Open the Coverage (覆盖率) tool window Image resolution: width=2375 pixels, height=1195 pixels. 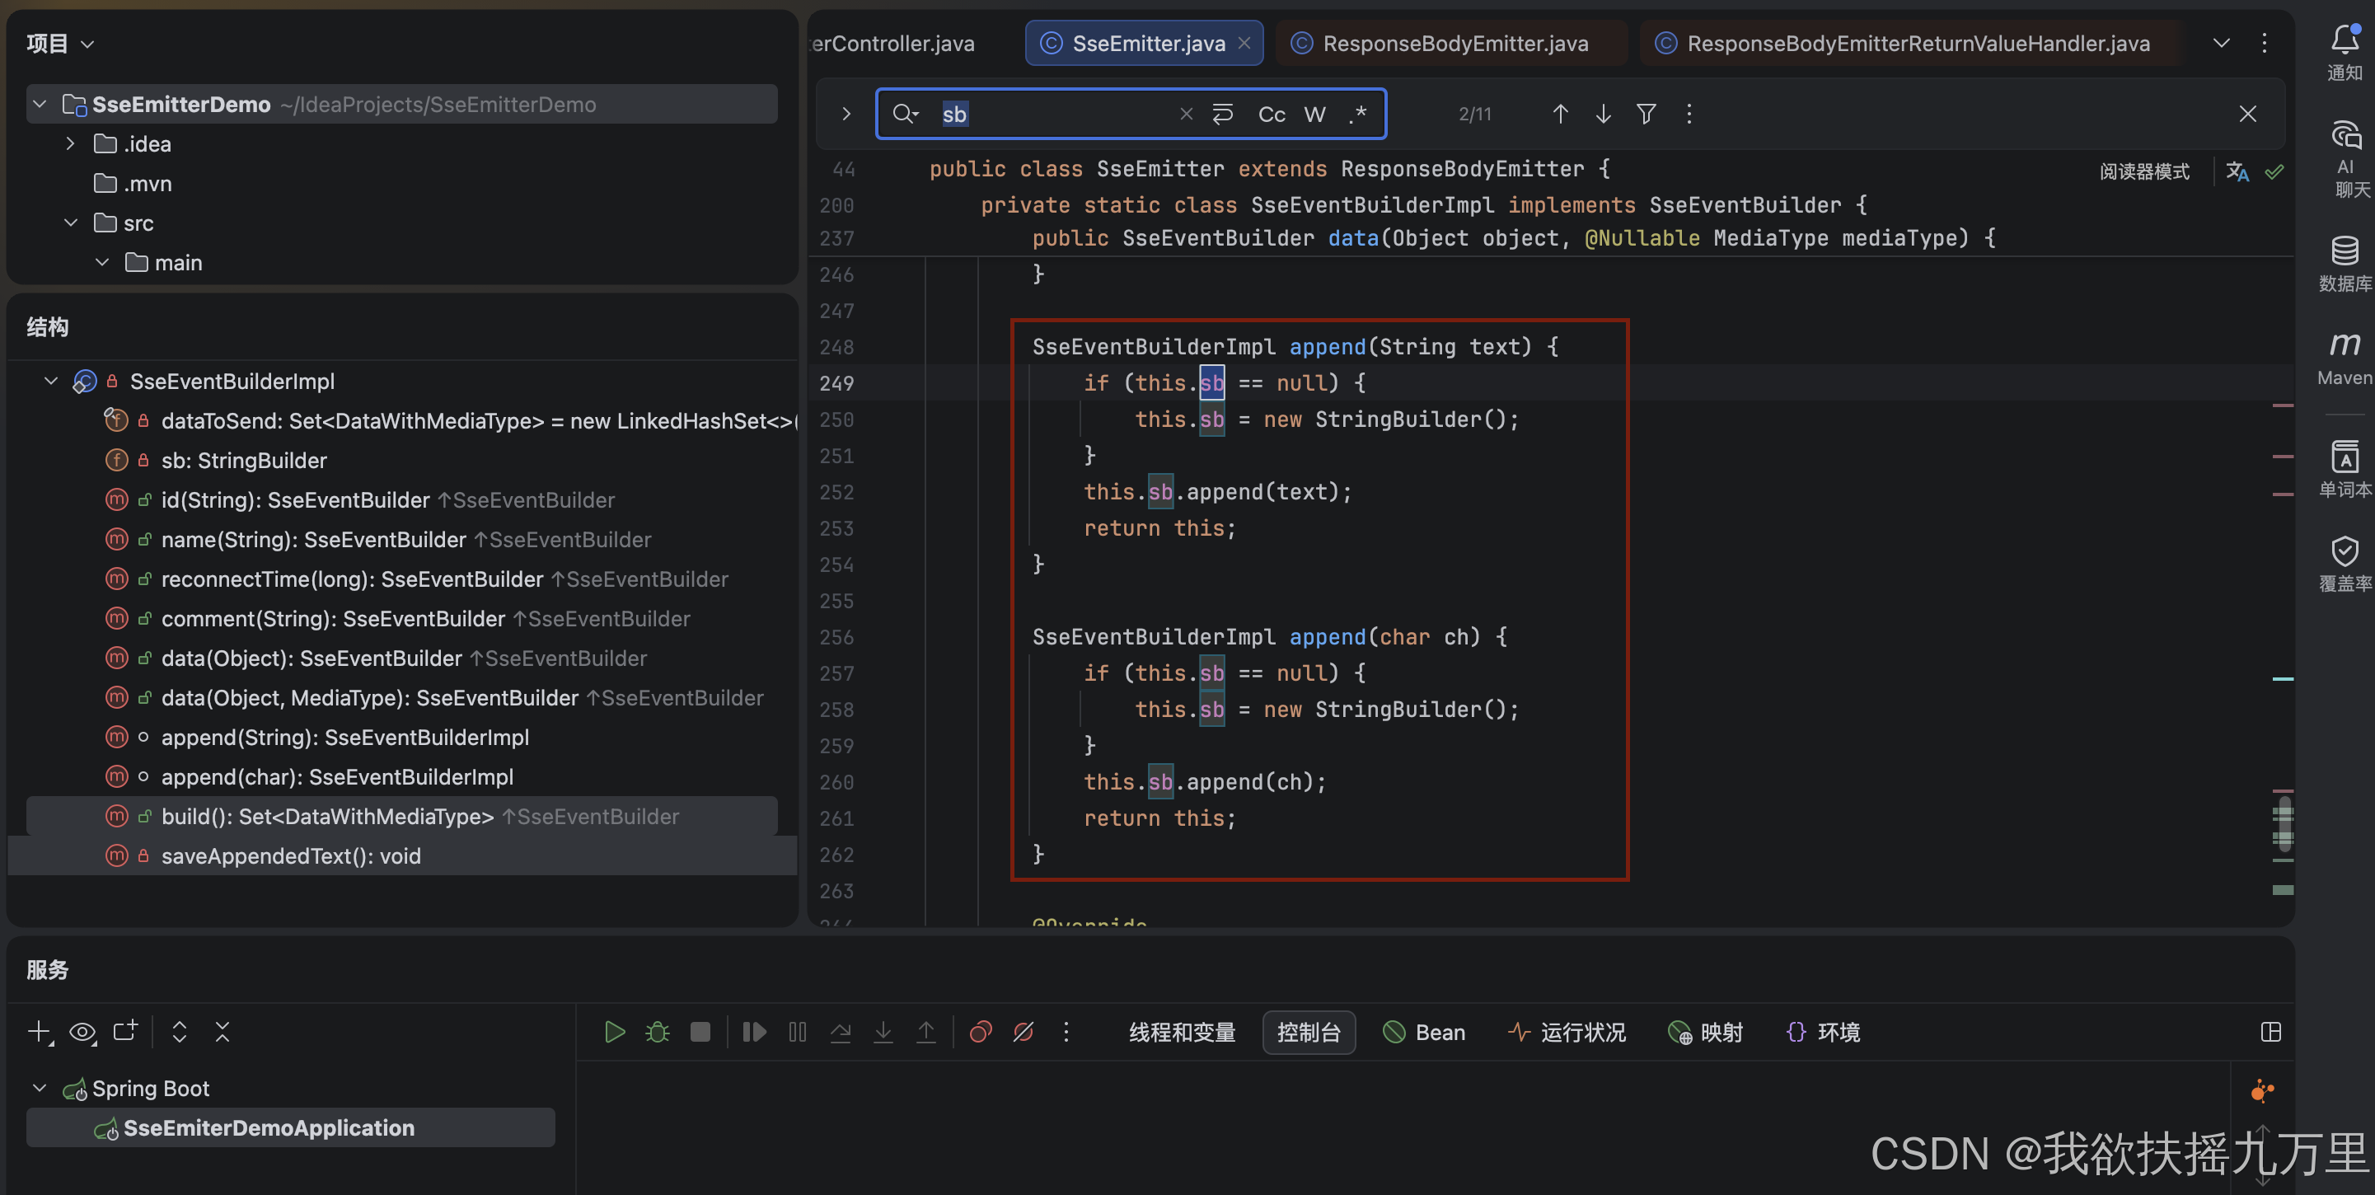pyautogui.click(x=2345, y=564)
